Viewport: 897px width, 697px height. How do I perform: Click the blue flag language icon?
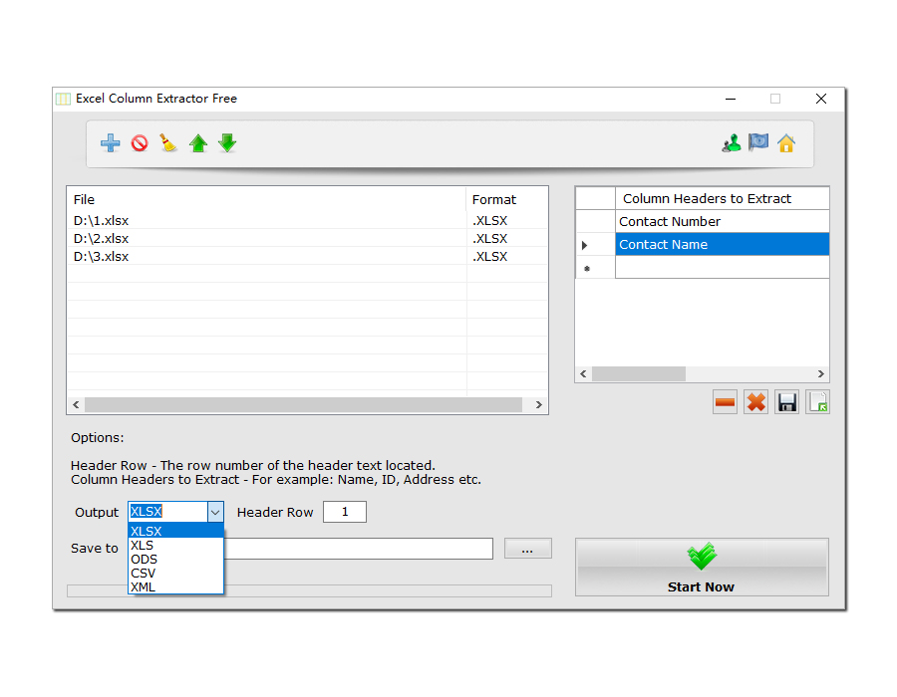(758, 142)
